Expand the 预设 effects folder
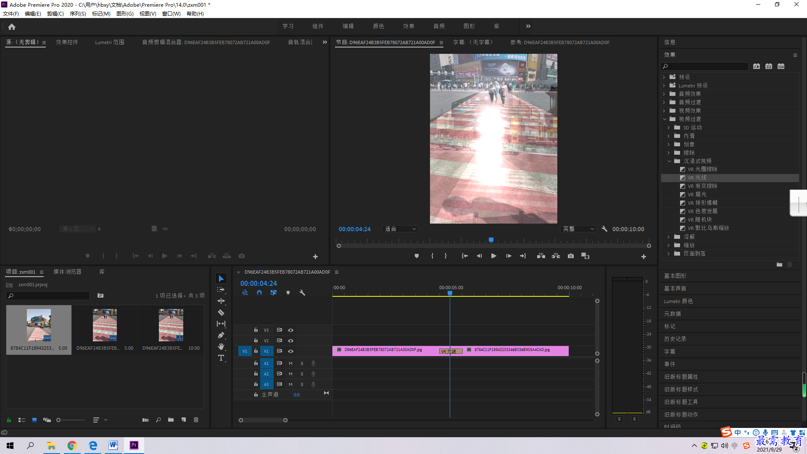 [664, 77]
